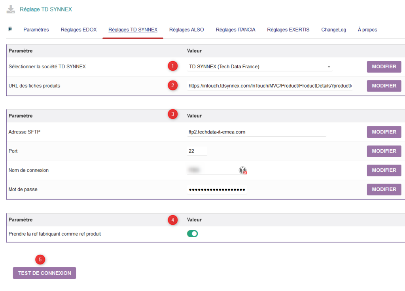The height and width of the screenshot is (291, 405).
Task: Toggle the ref fabriquant comme ref produit switch
Action: 193,233
